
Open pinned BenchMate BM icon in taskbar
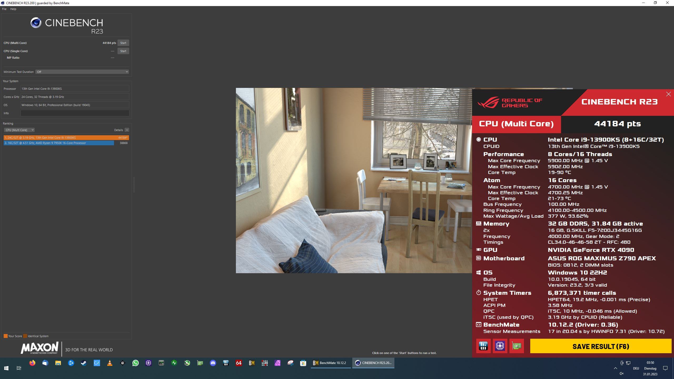252,363
